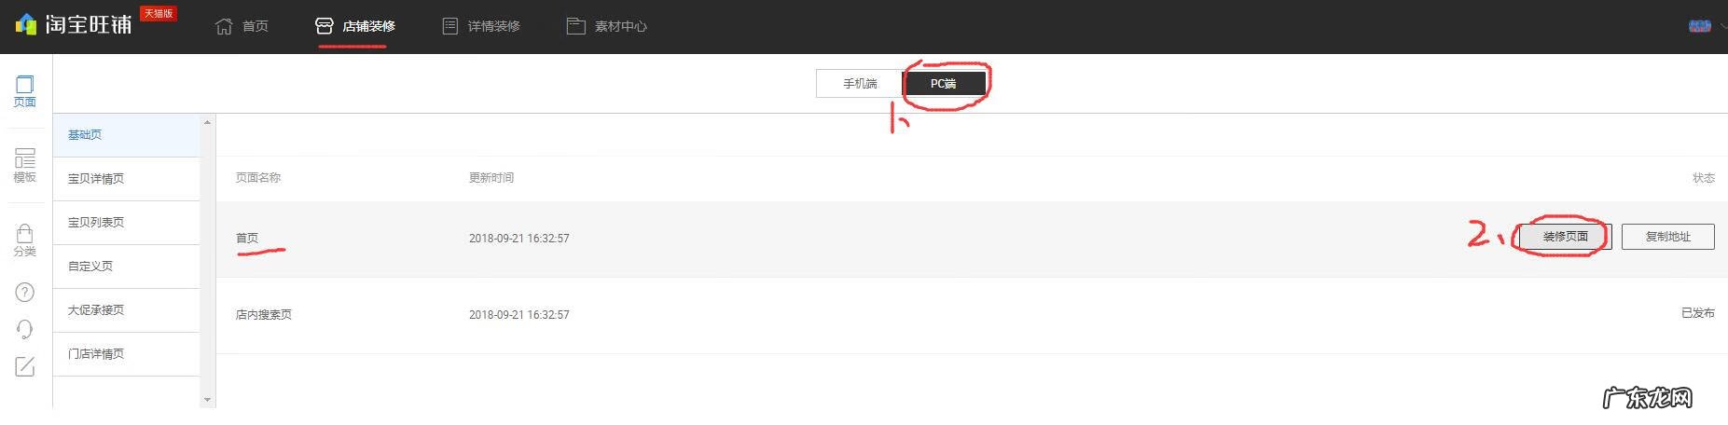Image resolution: width=1728 pixels, height=425 pixels.
Task: Switch to PC端 view toggle
Action: [944, 83]
